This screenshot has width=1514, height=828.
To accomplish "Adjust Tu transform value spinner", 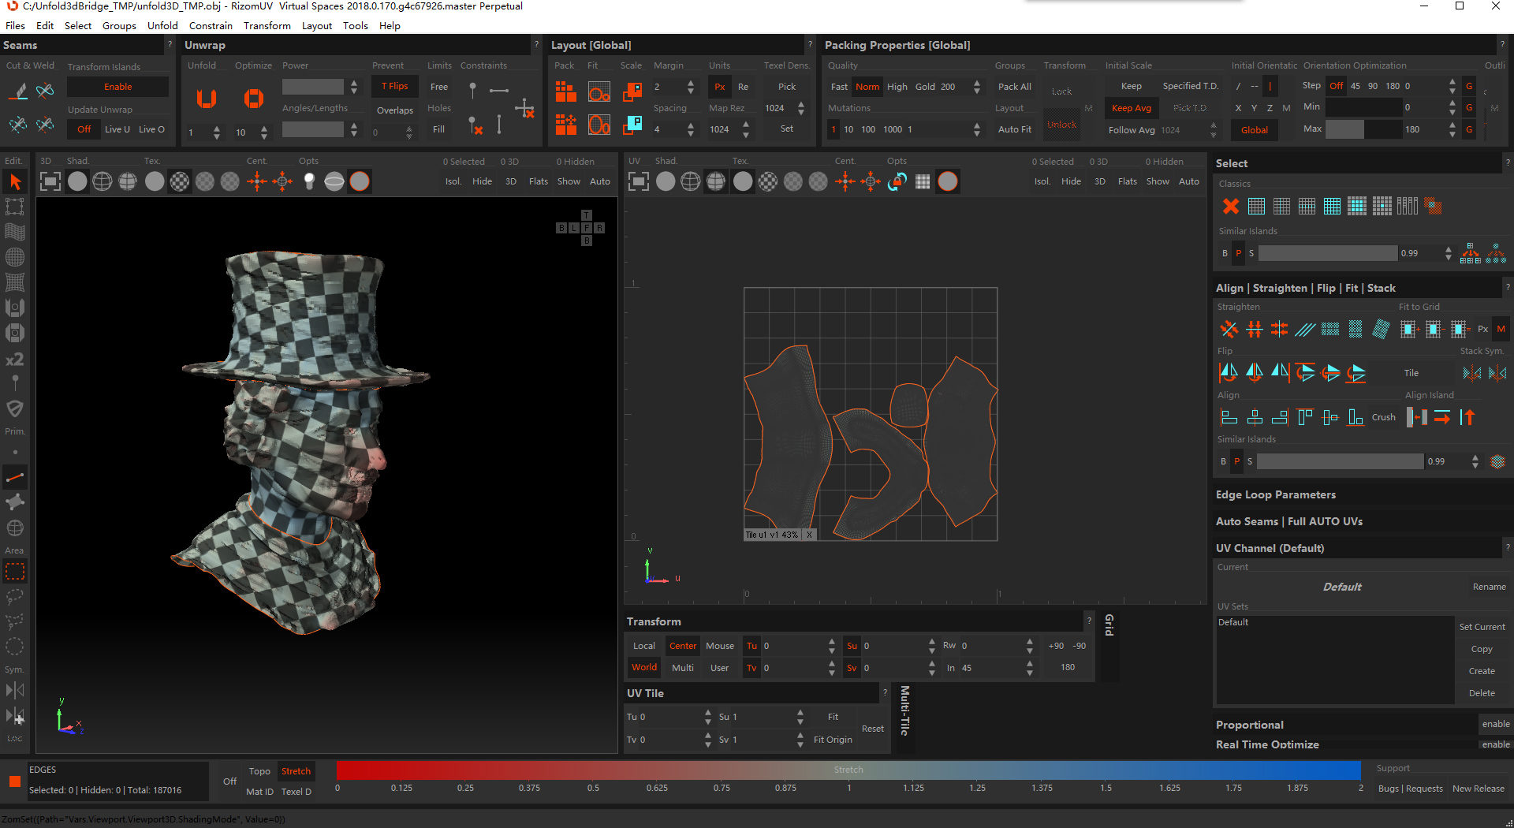I will [x=831, y=646].
